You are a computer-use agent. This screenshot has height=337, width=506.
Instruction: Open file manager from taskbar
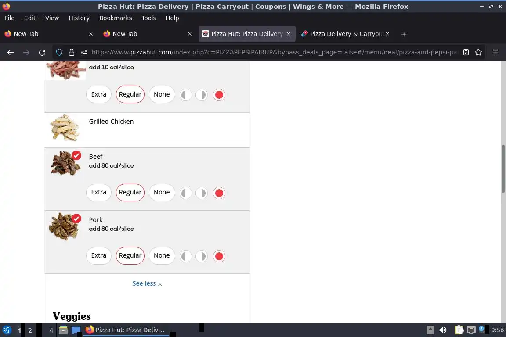[x=63, y=330]
